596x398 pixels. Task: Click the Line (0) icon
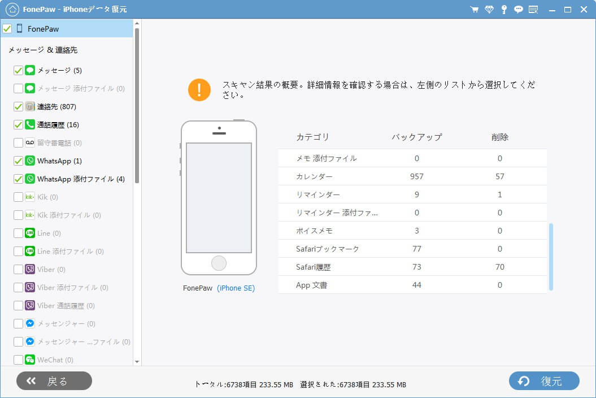30,233
